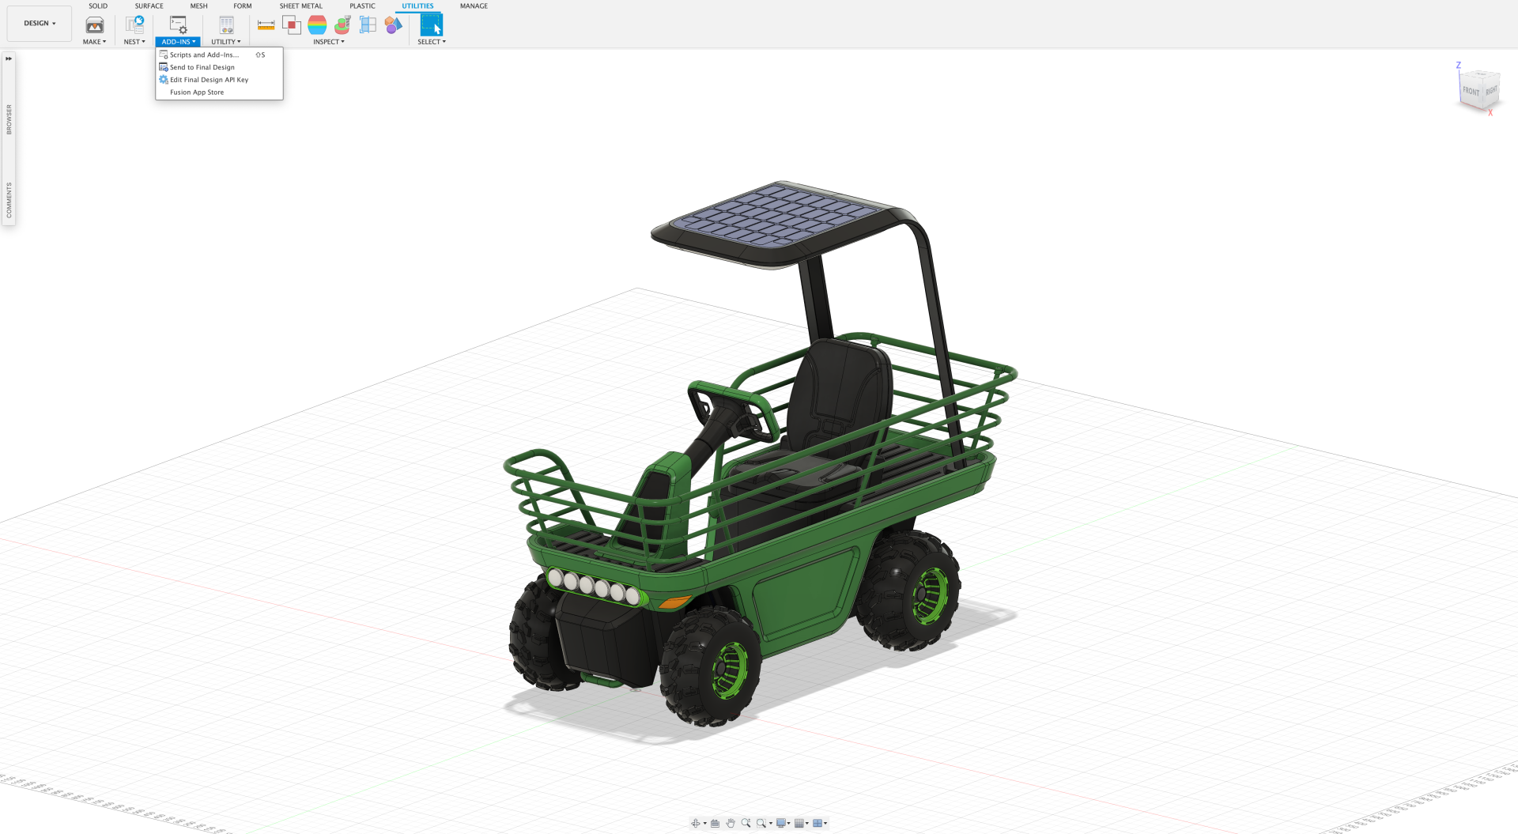The image size is (1518, 834).
Task: Click the Make 3D print icon
Action: click(x=94, y=25)
